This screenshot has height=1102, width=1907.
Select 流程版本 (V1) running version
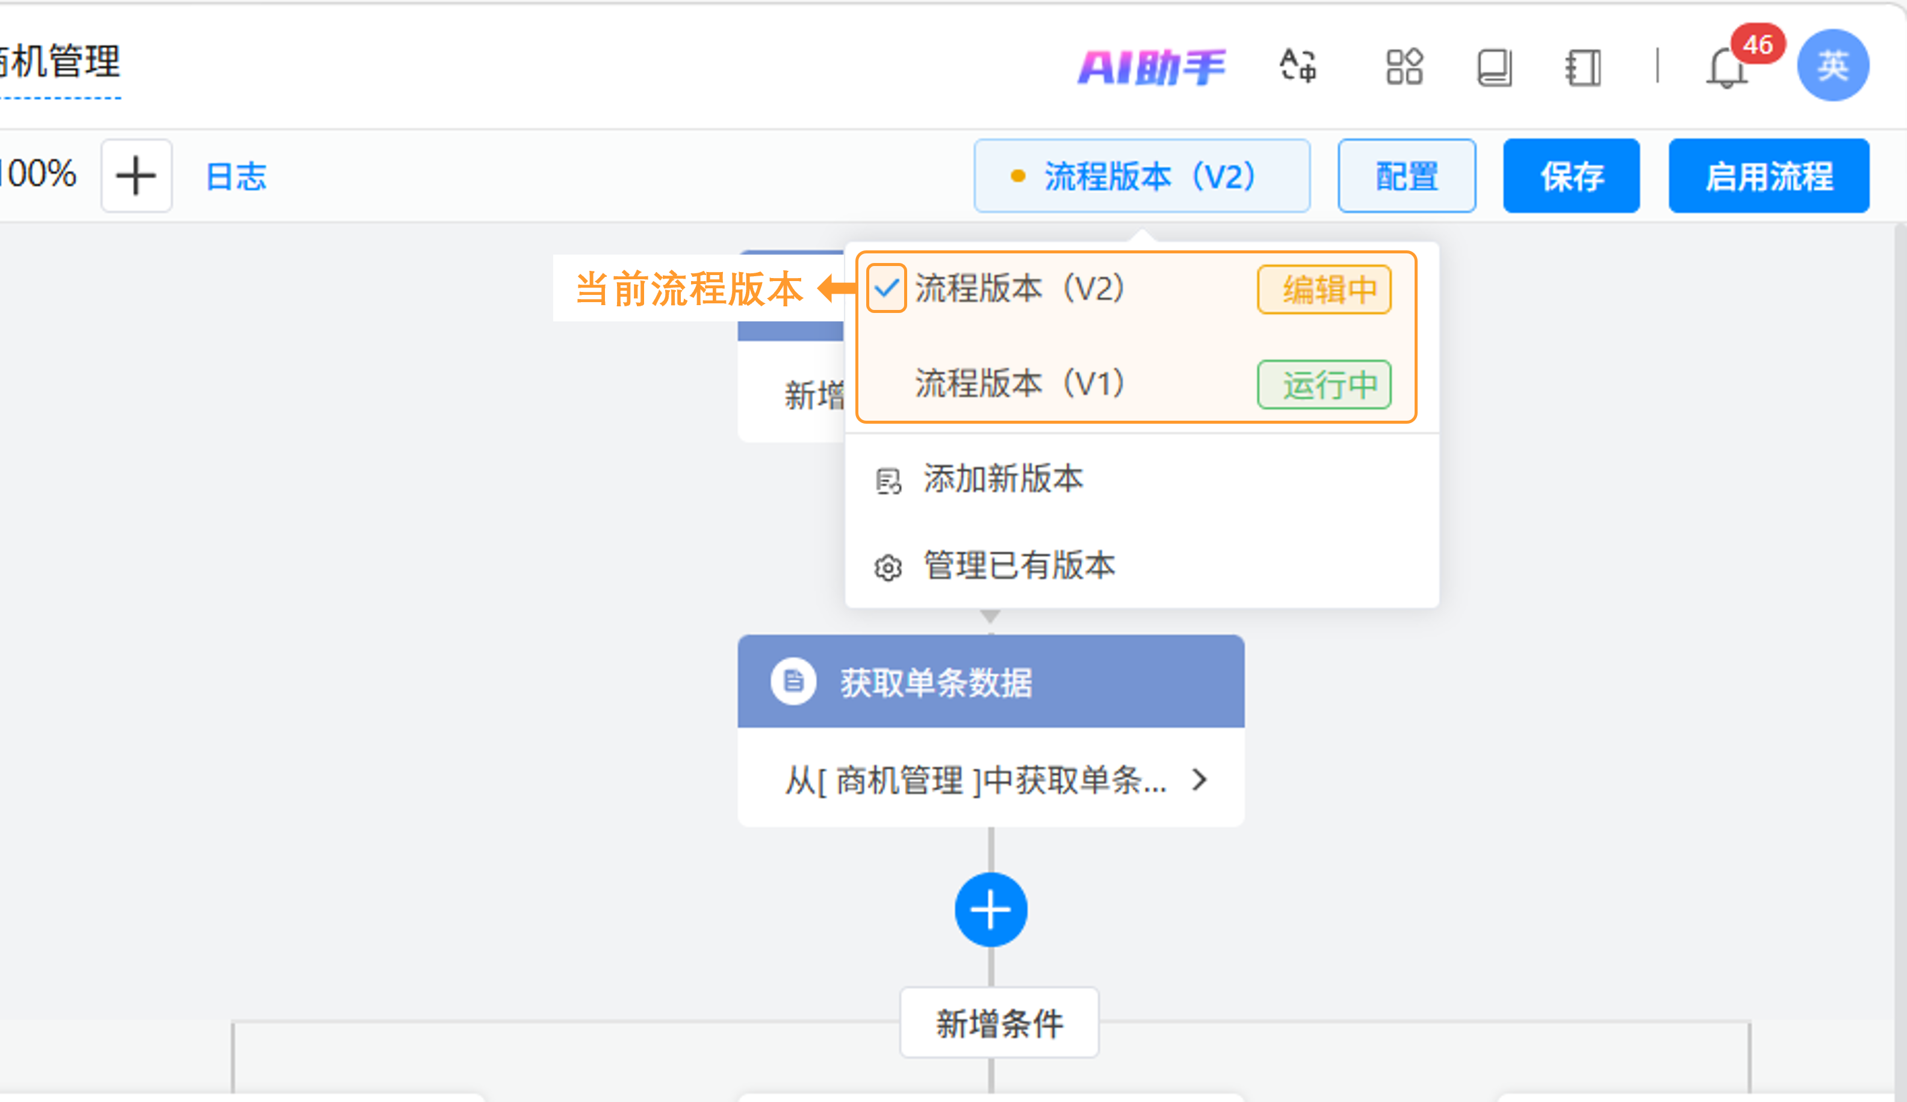(1019, 384)
